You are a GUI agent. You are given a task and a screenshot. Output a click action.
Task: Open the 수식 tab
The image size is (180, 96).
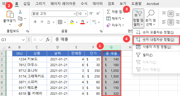pyautogui.click(x=84, y=4)
